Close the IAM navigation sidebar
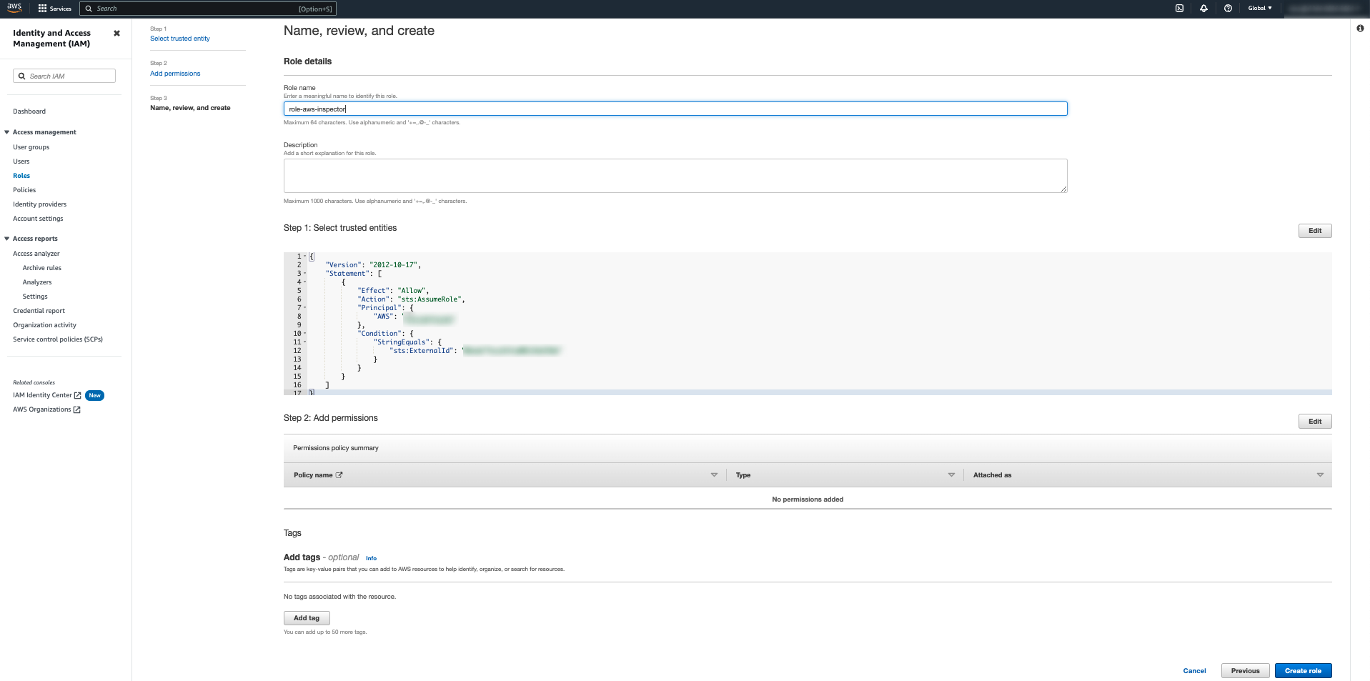 [x=116, y=33]
